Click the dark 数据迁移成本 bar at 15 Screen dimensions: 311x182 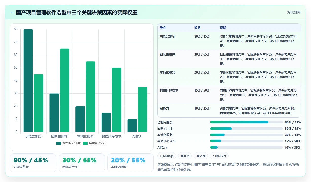106,122
